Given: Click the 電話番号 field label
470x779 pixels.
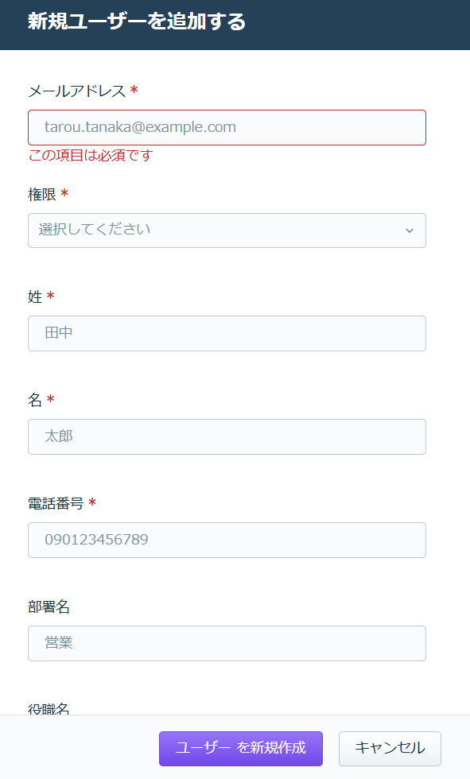Looking at the screenshot, I should (x=56, y=503).
